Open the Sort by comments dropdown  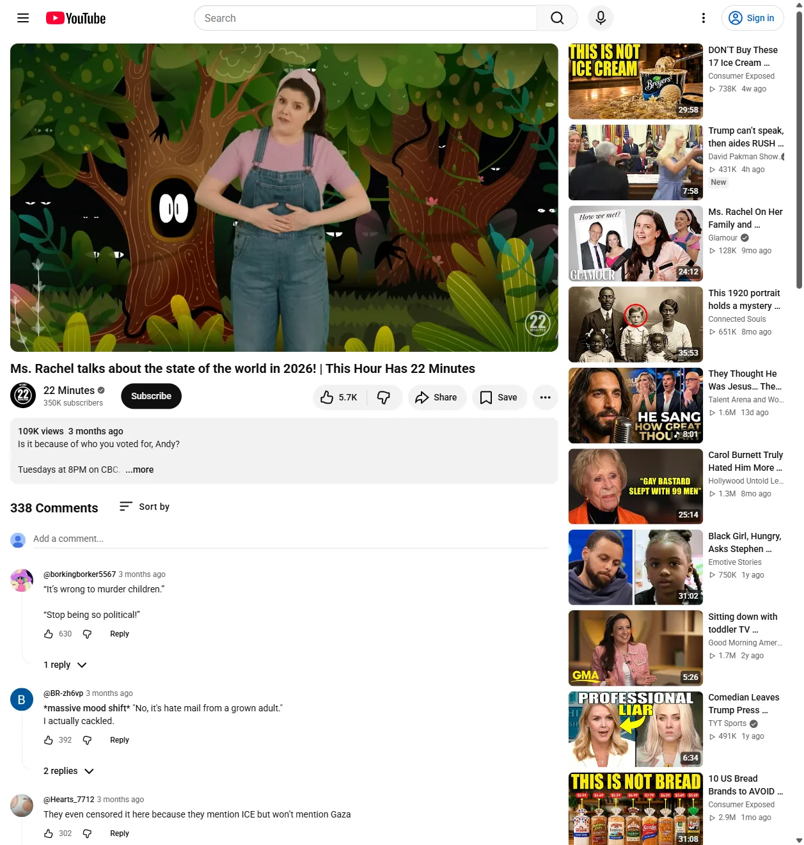pyautogui.click(x=145, y=507)
